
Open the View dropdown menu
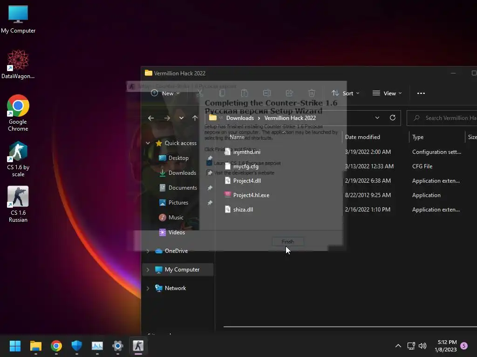[x=387, y=93]
